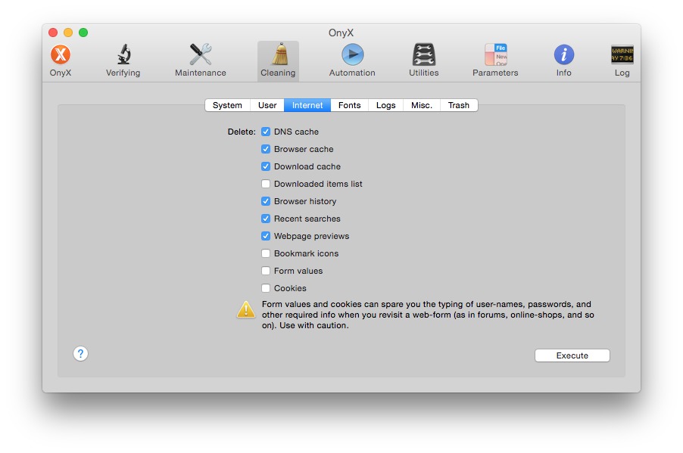
Task: Open the OnyX toolbar icon
Action: 61,55
